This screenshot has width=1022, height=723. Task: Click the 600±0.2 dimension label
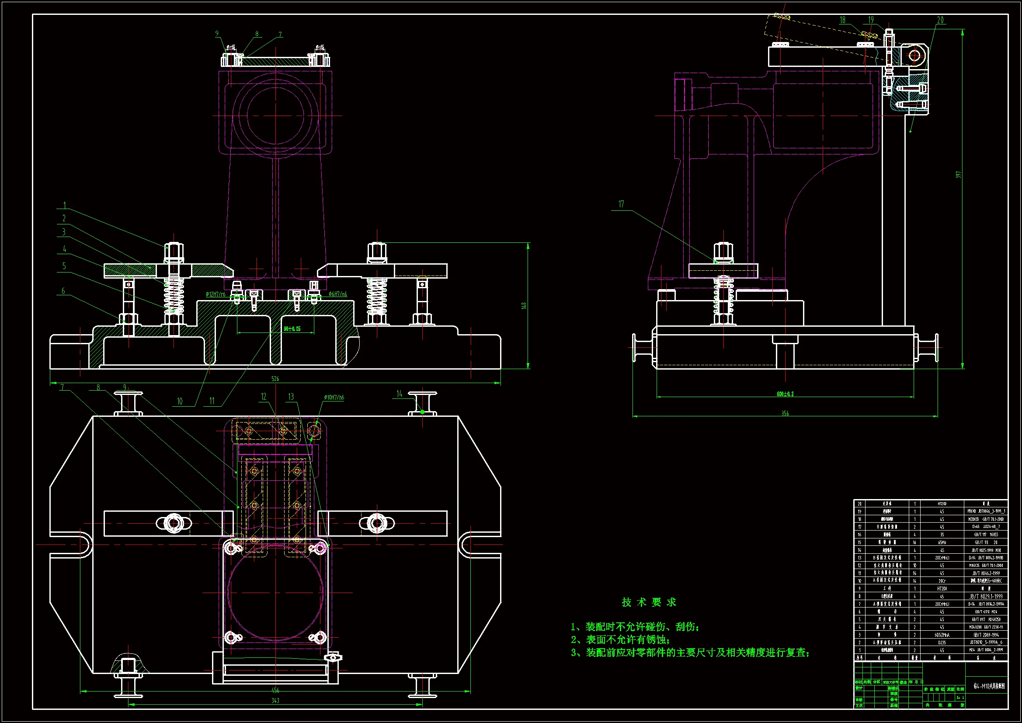785,394
